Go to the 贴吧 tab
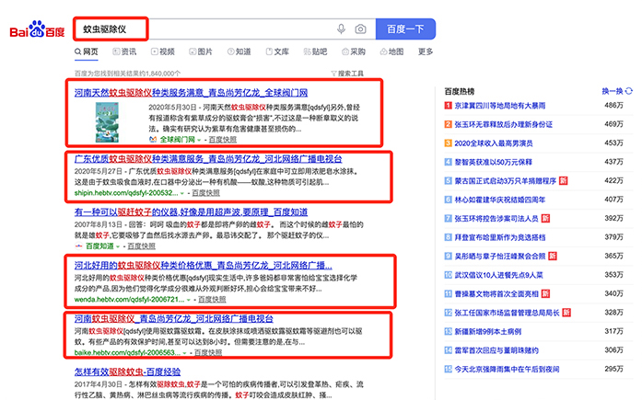642x400 pixels. 315,51
